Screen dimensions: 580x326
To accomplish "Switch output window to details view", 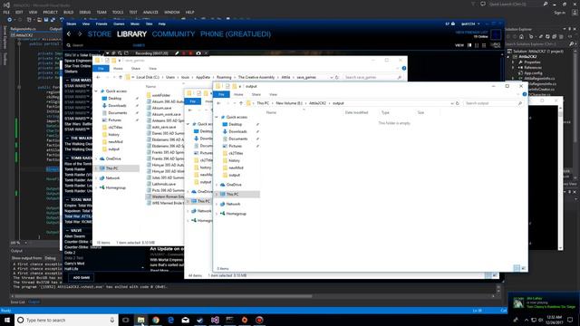I will pos(517,268).
